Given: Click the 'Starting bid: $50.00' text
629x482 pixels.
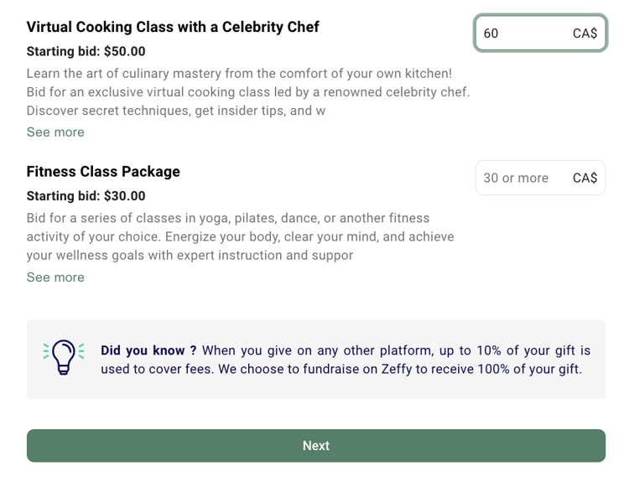Looking at the screenshot, I should [x=86, y=51].
